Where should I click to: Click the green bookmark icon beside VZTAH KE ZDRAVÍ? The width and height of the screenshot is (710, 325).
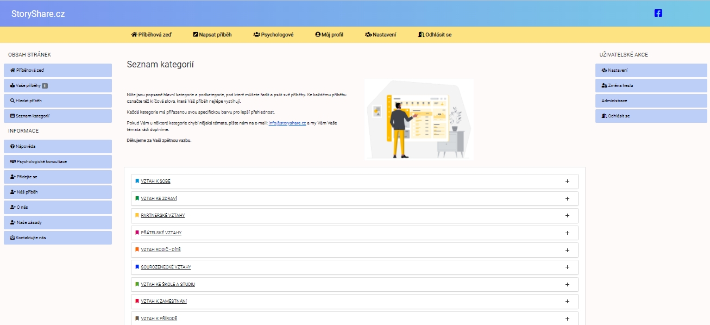coord(137,198)
